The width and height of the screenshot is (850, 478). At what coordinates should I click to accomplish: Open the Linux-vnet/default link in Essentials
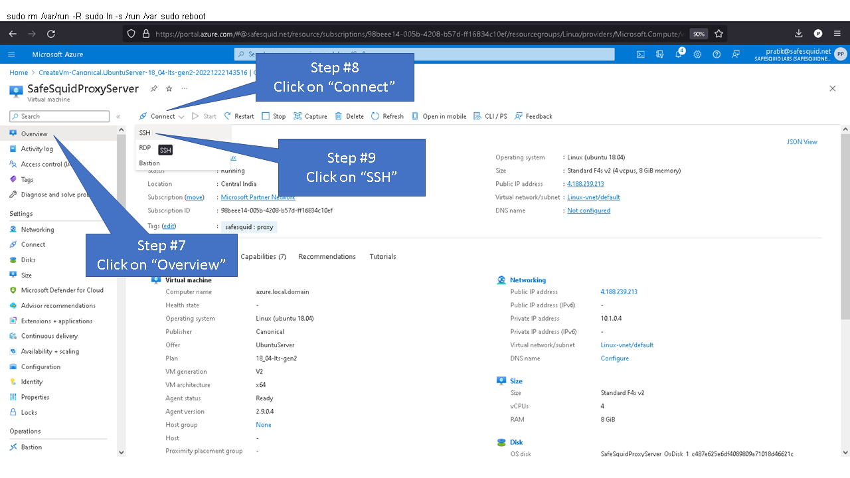[594, 197]
